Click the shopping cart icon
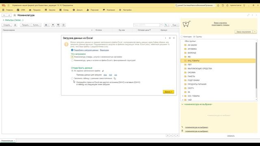Viewport: 260px width, 146px height. point(186,24)
